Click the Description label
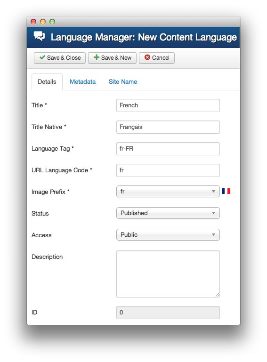 (x=47, y=257)
